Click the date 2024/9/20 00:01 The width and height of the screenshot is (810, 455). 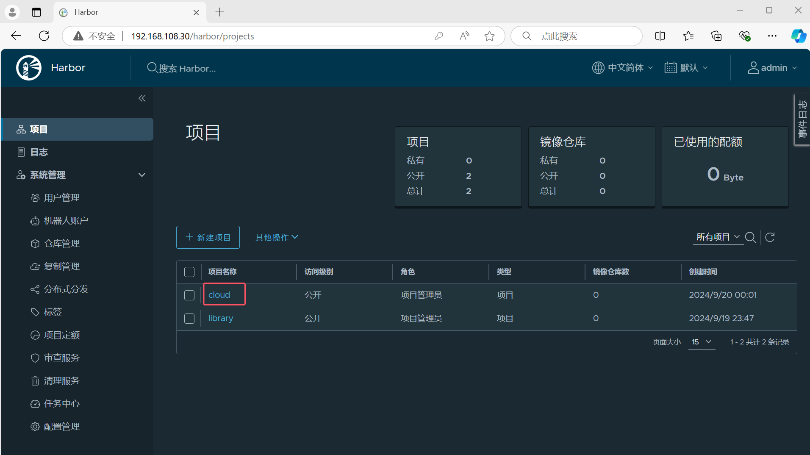(723, 295)
